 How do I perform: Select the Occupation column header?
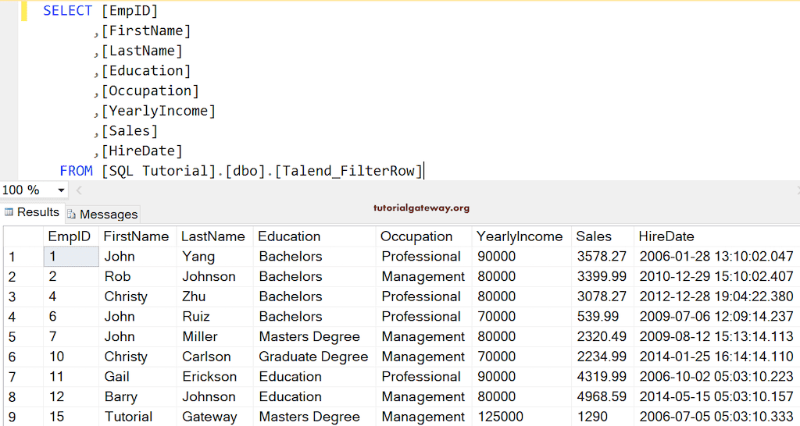click(x=424, y=236)
